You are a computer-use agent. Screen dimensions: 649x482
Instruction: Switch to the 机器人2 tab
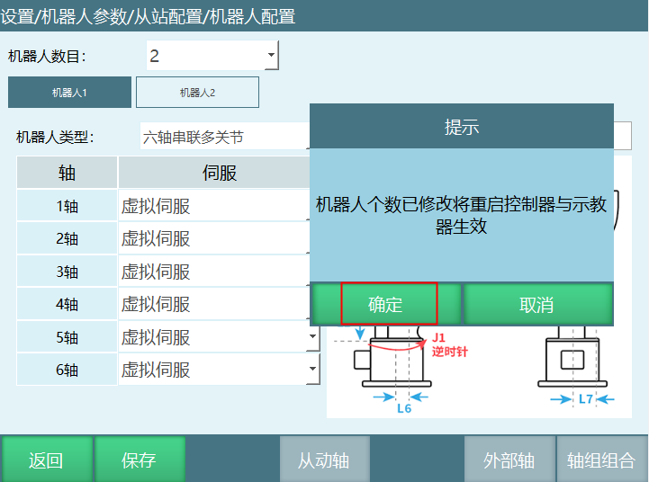[x=197, y=93]
